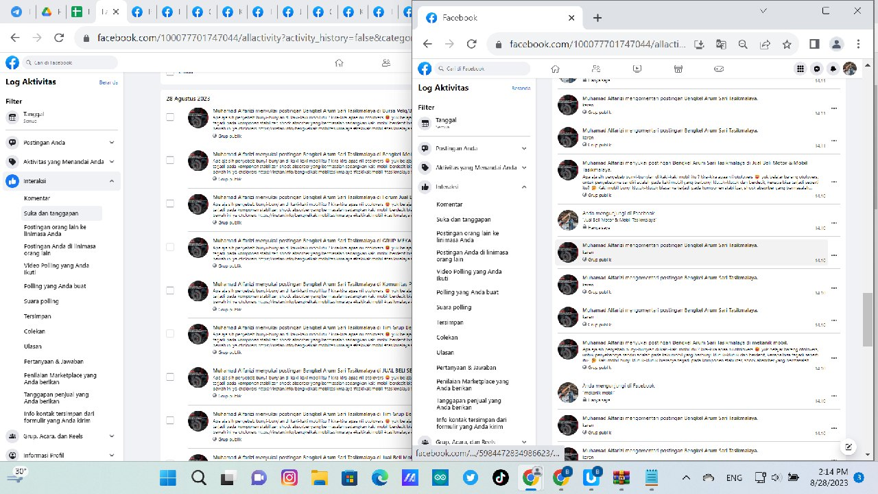This screenshot has height=494, width=878.
Task: Click the Facebook logo in the back window
Action: (12, 62)
